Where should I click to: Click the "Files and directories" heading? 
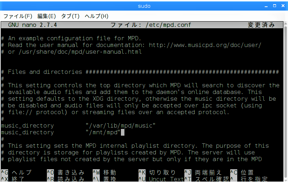(x=45, y=72)
